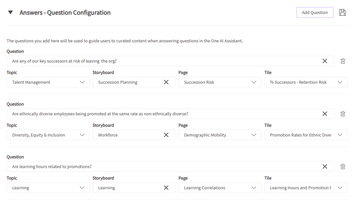Clear the key successors question text

pyautogui.click(x=325, y=61)
